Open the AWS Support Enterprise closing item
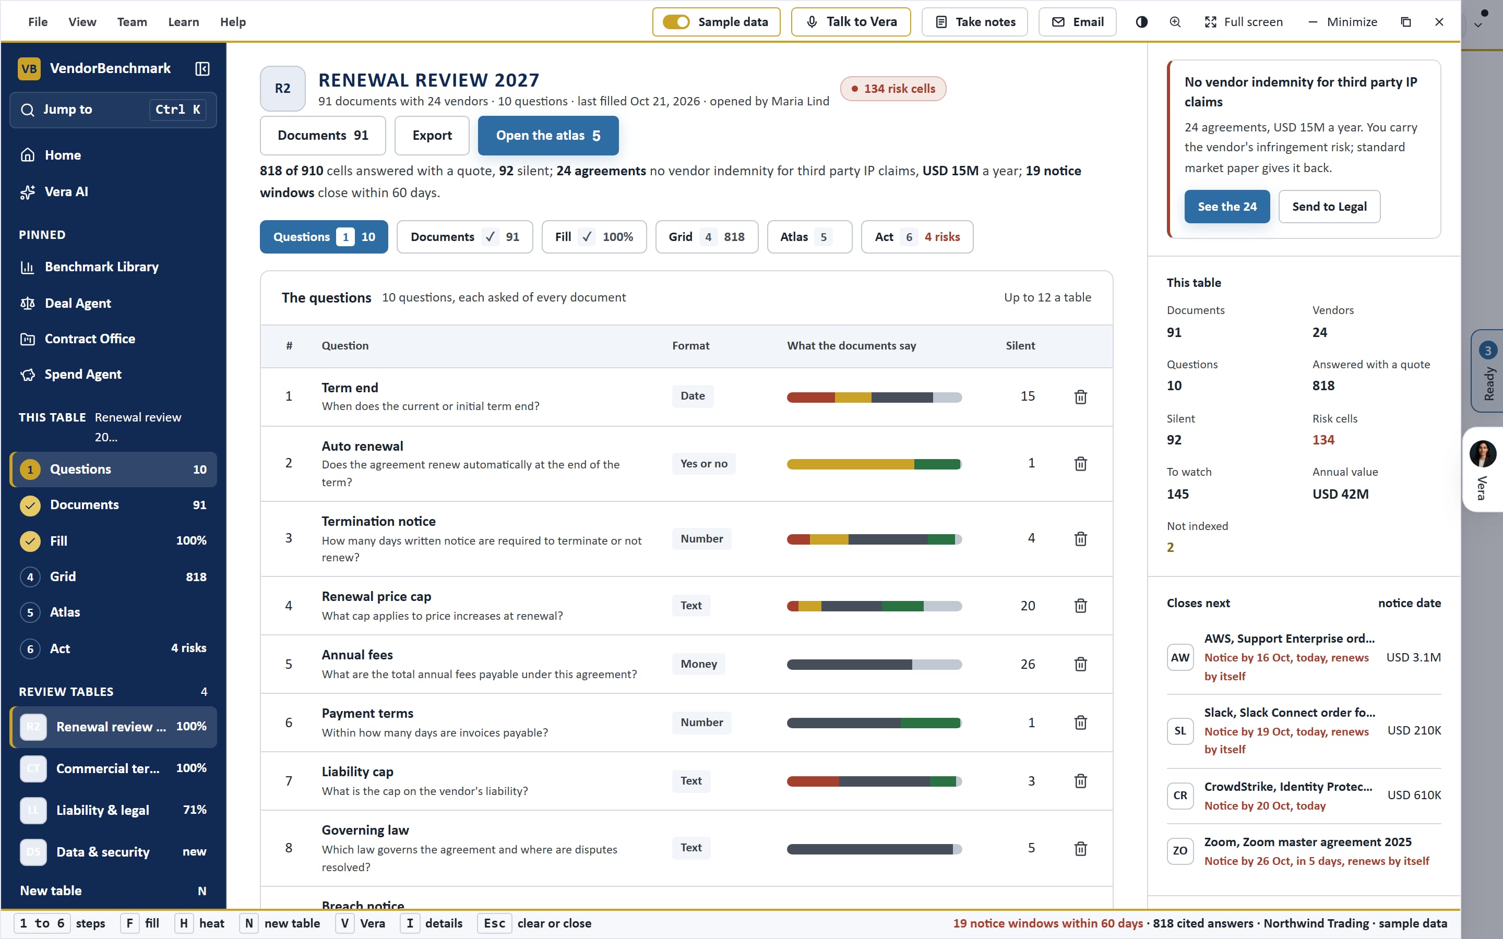The width and height of the screenshot is (1503, 939). (1304, 658)
